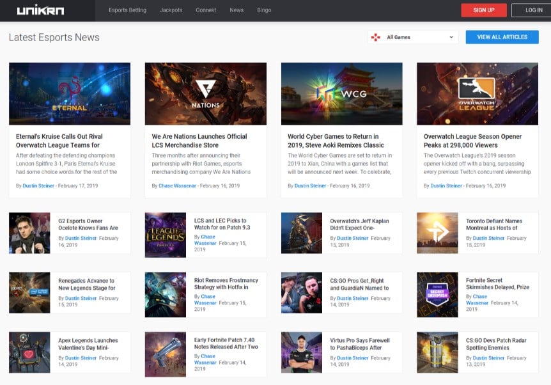Screen dimensions: 551x385
Task: Click the Fortnite Secret Skirmish thumbnail
Action: click(x=437, y=295)
